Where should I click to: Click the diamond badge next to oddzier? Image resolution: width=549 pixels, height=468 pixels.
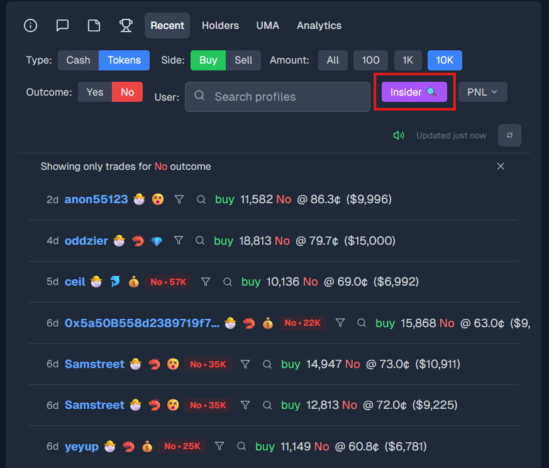tap(157, 241)
